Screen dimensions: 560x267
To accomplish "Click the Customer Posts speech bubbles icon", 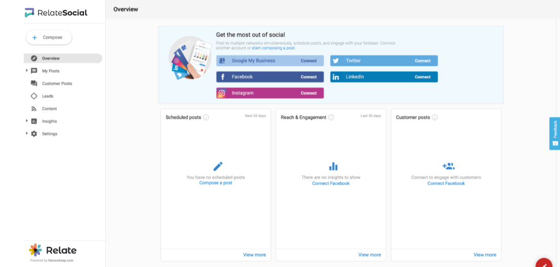I will tap(34, 83).
